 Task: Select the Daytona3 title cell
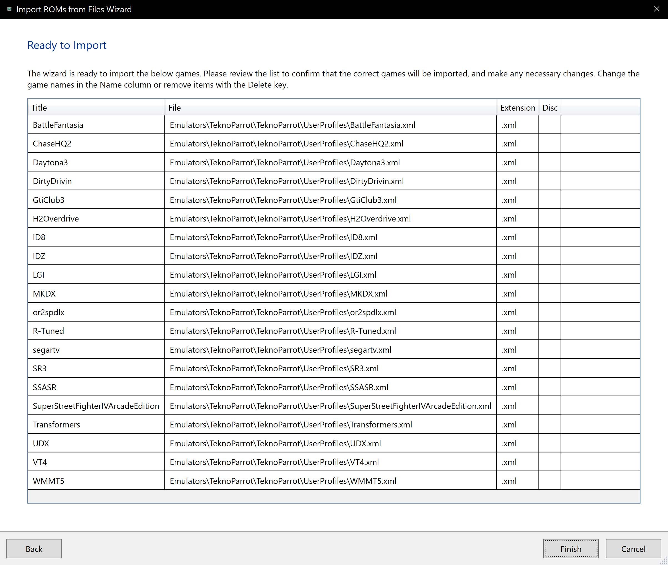[x=96, y=162]
